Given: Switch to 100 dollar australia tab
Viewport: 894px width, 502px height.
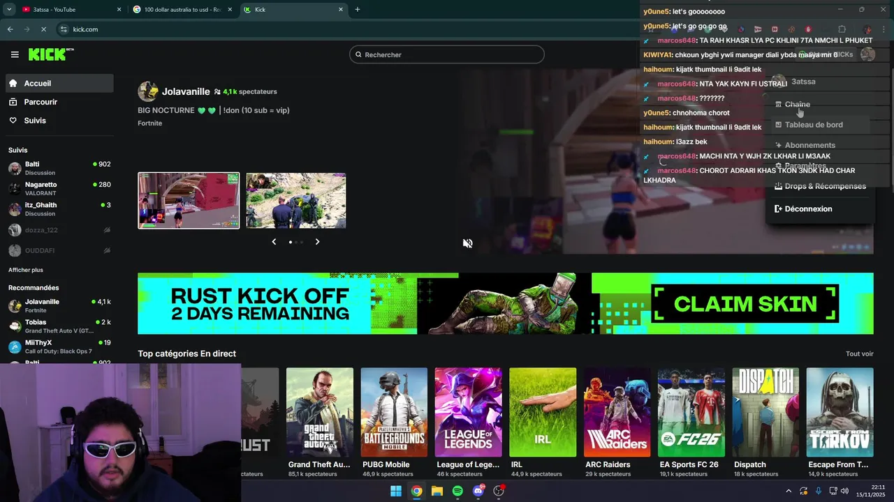Looking at the screenshot, I should [x=182, y=10].
